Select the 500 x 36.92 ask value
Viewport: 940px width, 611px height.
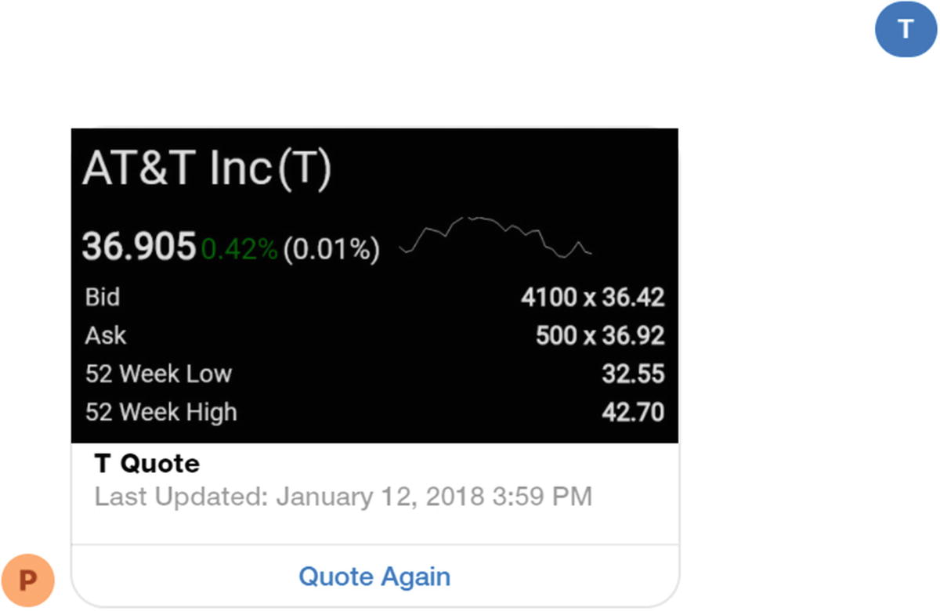coord(600,336)
